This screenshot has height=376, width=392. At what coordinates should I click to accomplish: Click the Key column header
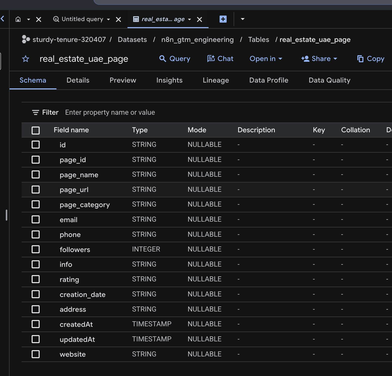[x=319, y=130]
